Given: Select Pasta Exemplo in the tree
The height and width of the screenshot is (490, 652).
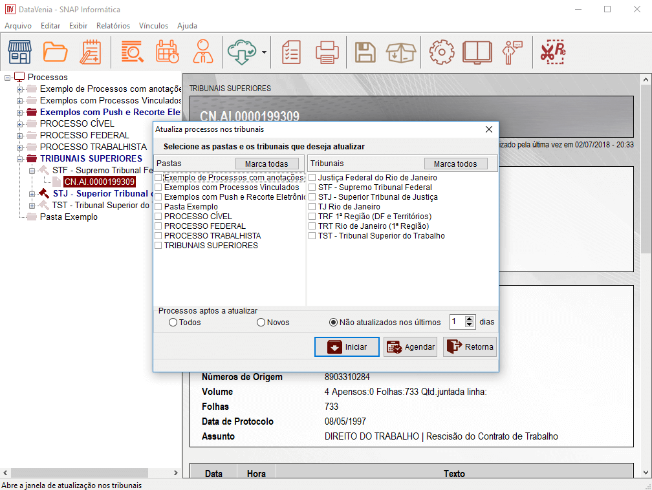Looking at the screenshot, I should pos(69,217).
